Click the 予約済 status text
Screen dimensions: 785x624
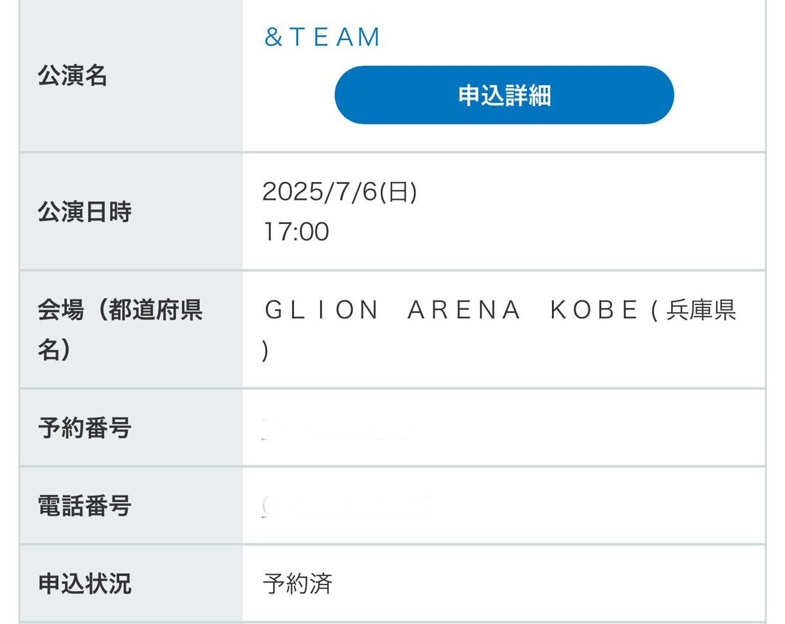[297, 583]
